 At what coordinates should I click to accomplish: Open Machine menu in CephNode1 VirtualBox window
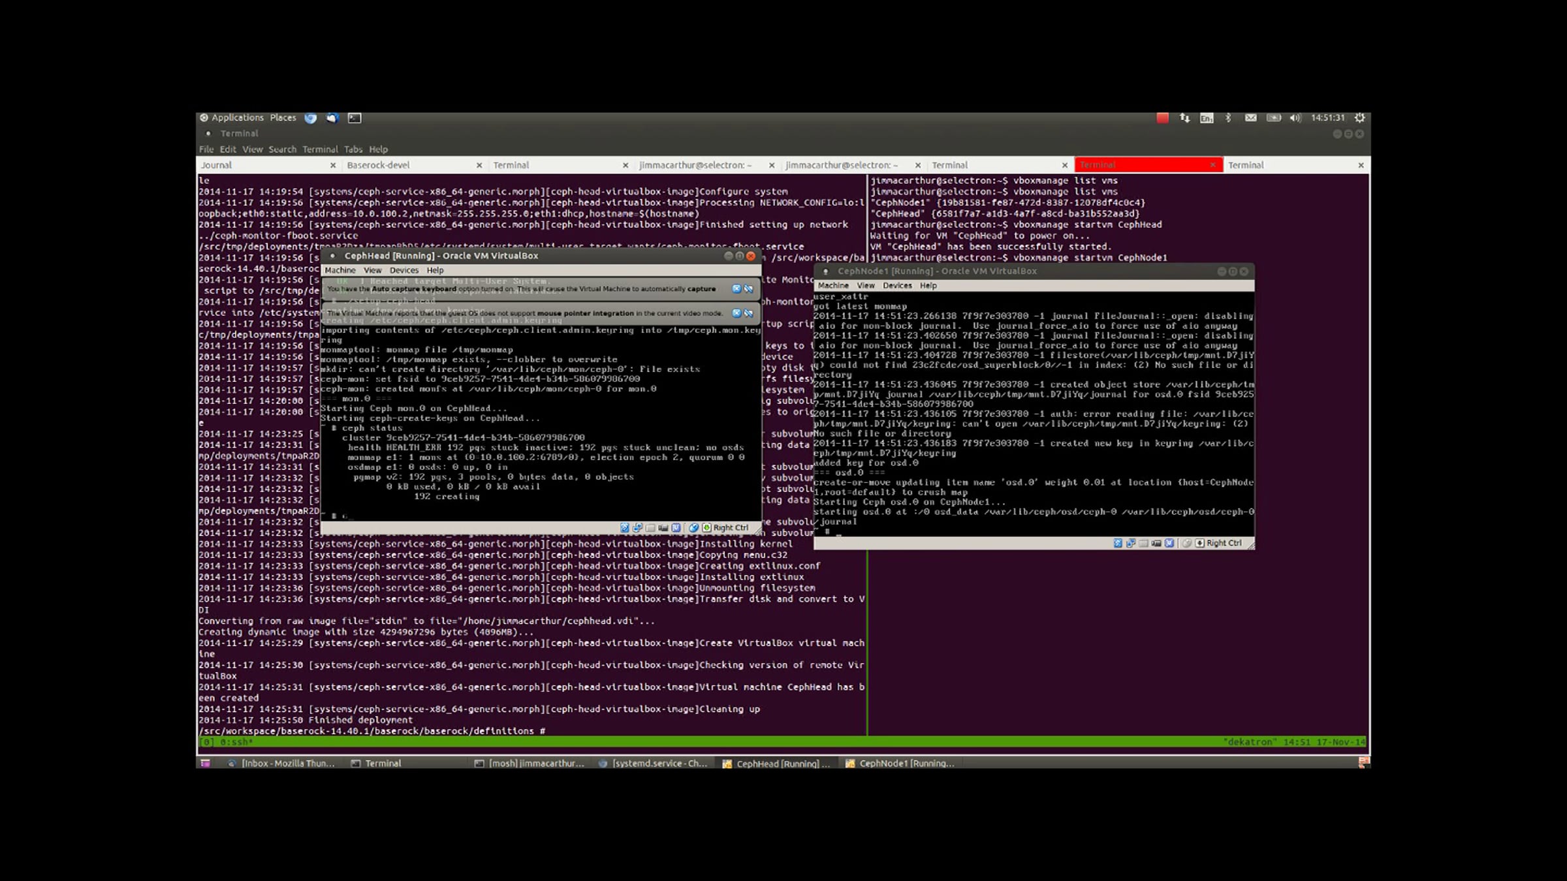(x=833, y=286)
